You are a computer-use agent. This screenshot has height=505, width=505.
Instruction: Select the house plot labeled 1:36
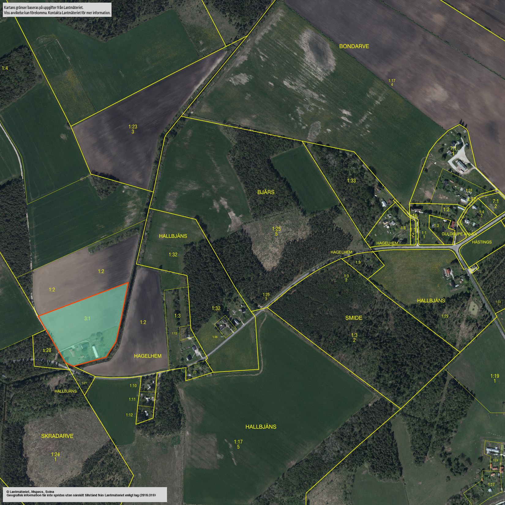215,337
